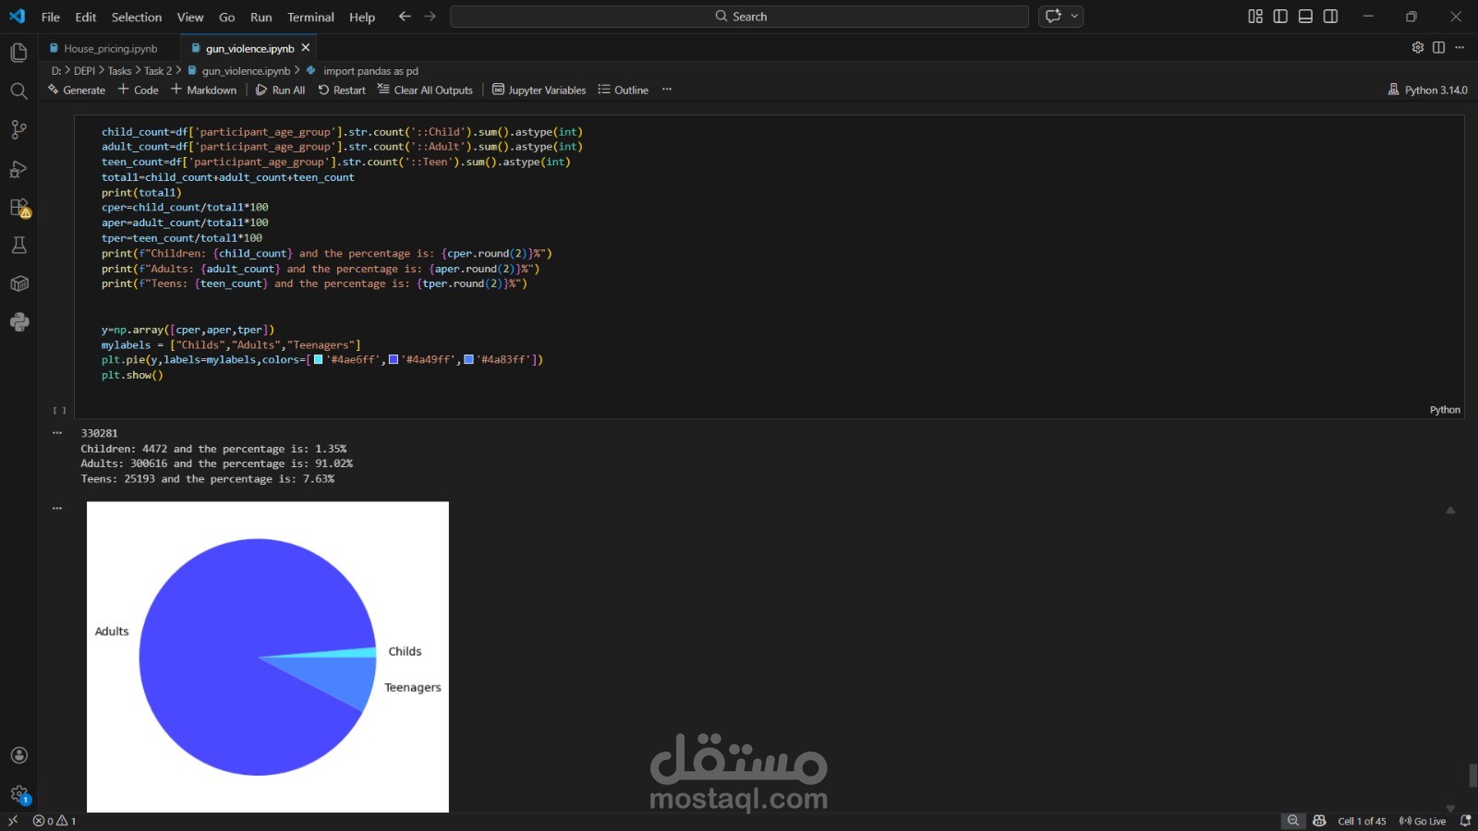Add a new Code cell

click(x=139, y=90)
